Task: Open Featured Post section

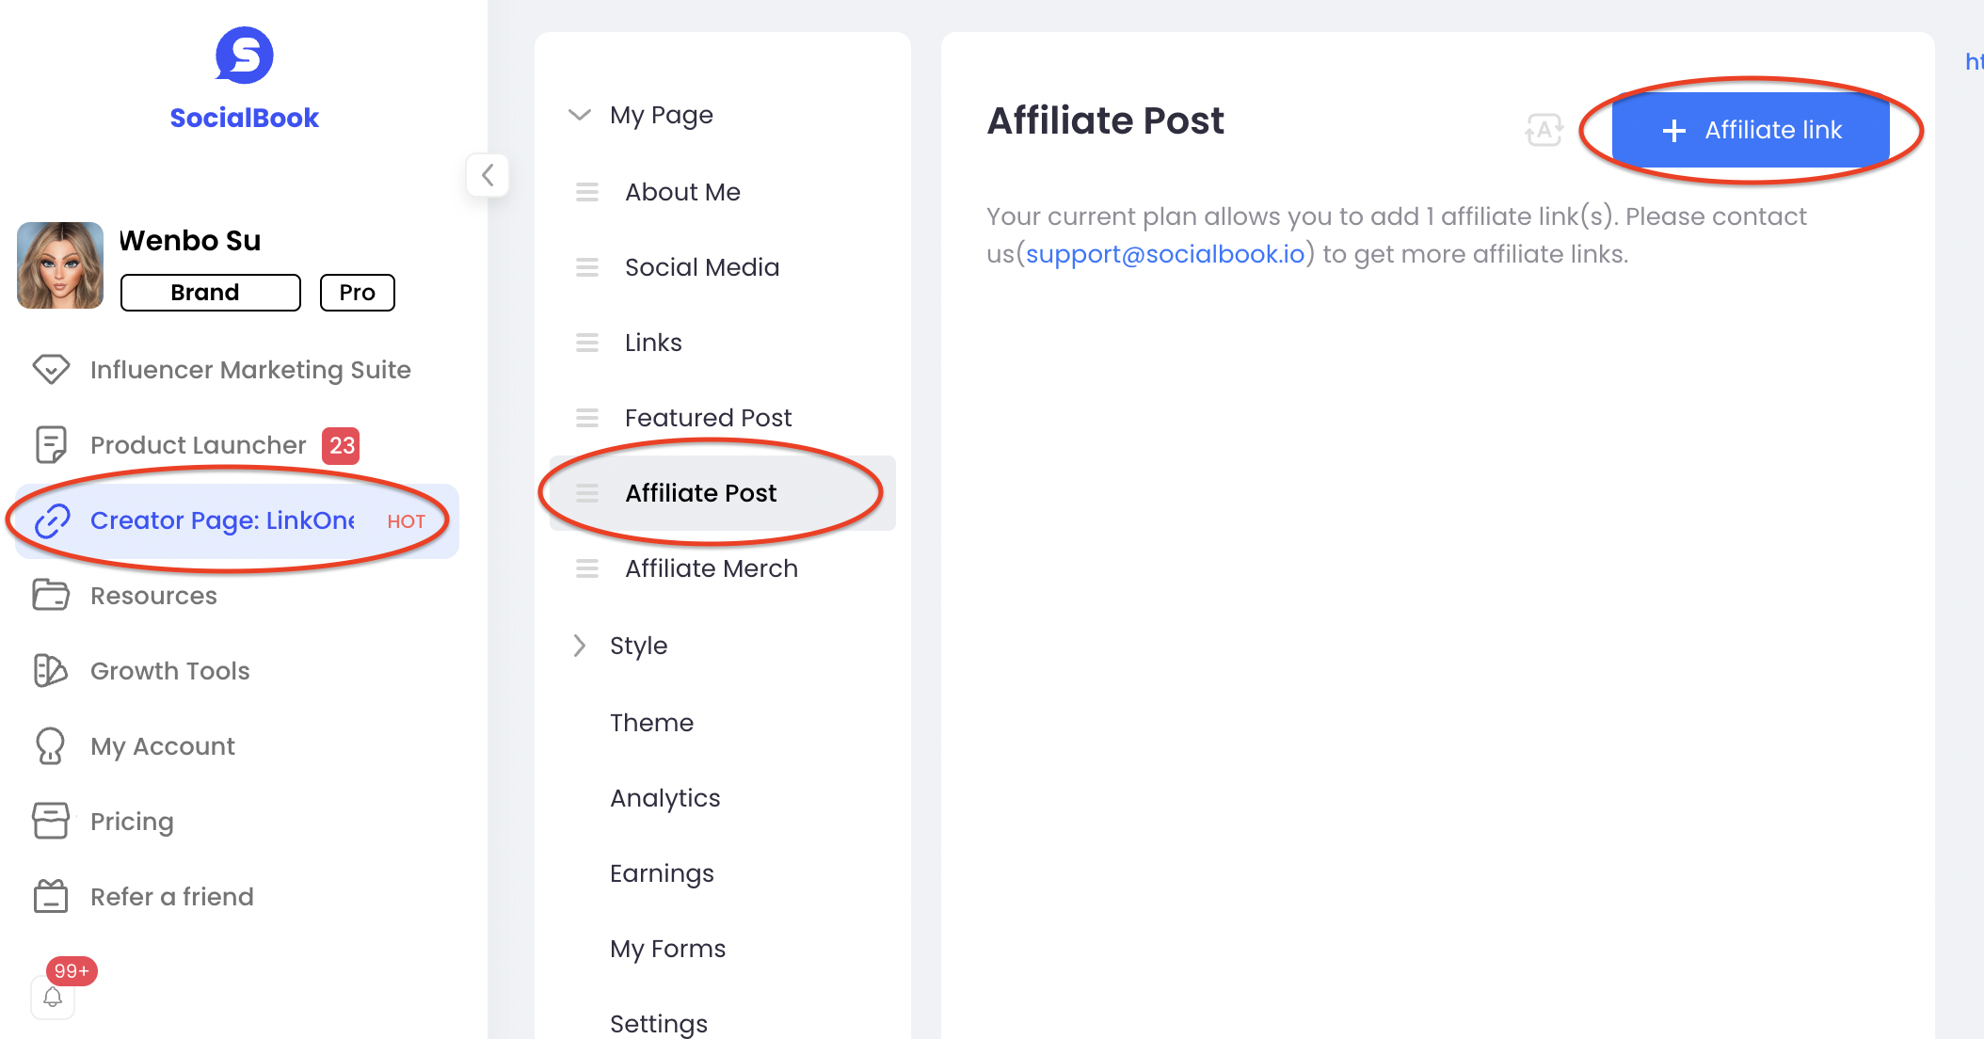Action: pyautogui.click(x=723, y=418)
